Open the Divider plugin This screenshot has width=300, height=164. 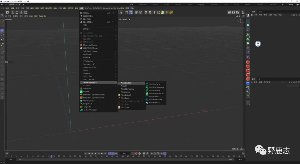pyautogui.click(x=98, y=92)
